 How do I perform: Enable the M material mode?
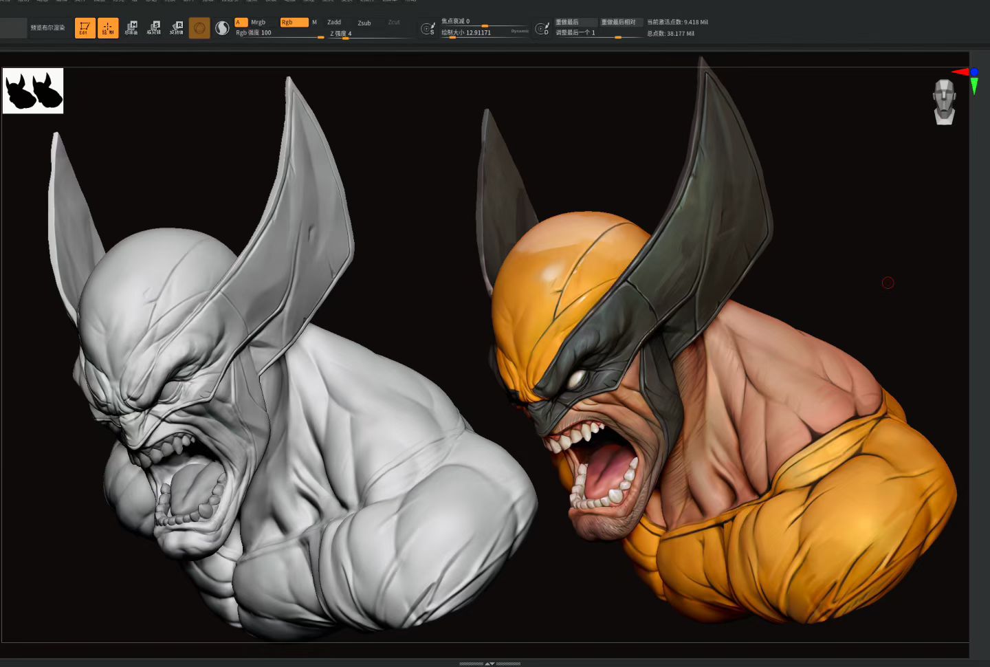(315, 22)
